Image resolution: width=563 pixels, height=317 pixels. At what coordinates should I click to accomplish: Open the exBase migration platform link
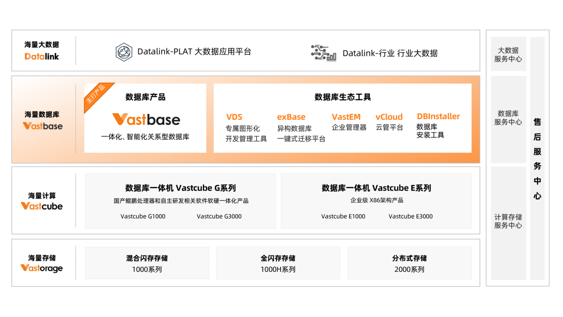[x=291, y=117]
